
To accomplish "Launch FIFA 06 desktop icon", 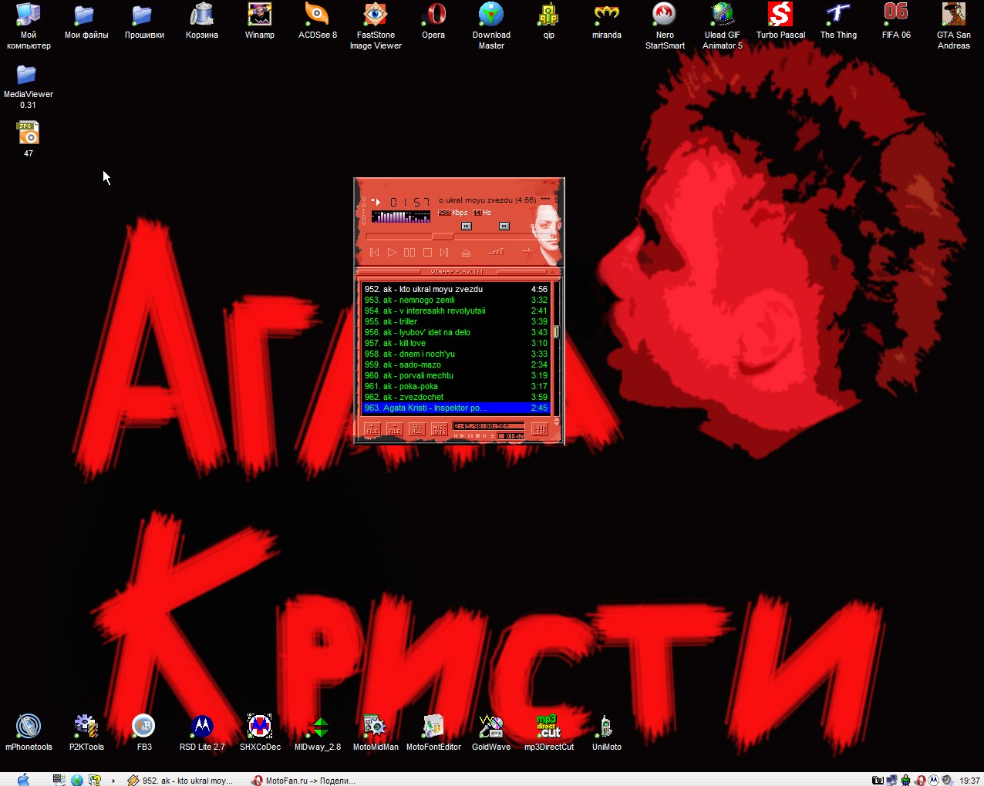I will [x=896, y=21].
